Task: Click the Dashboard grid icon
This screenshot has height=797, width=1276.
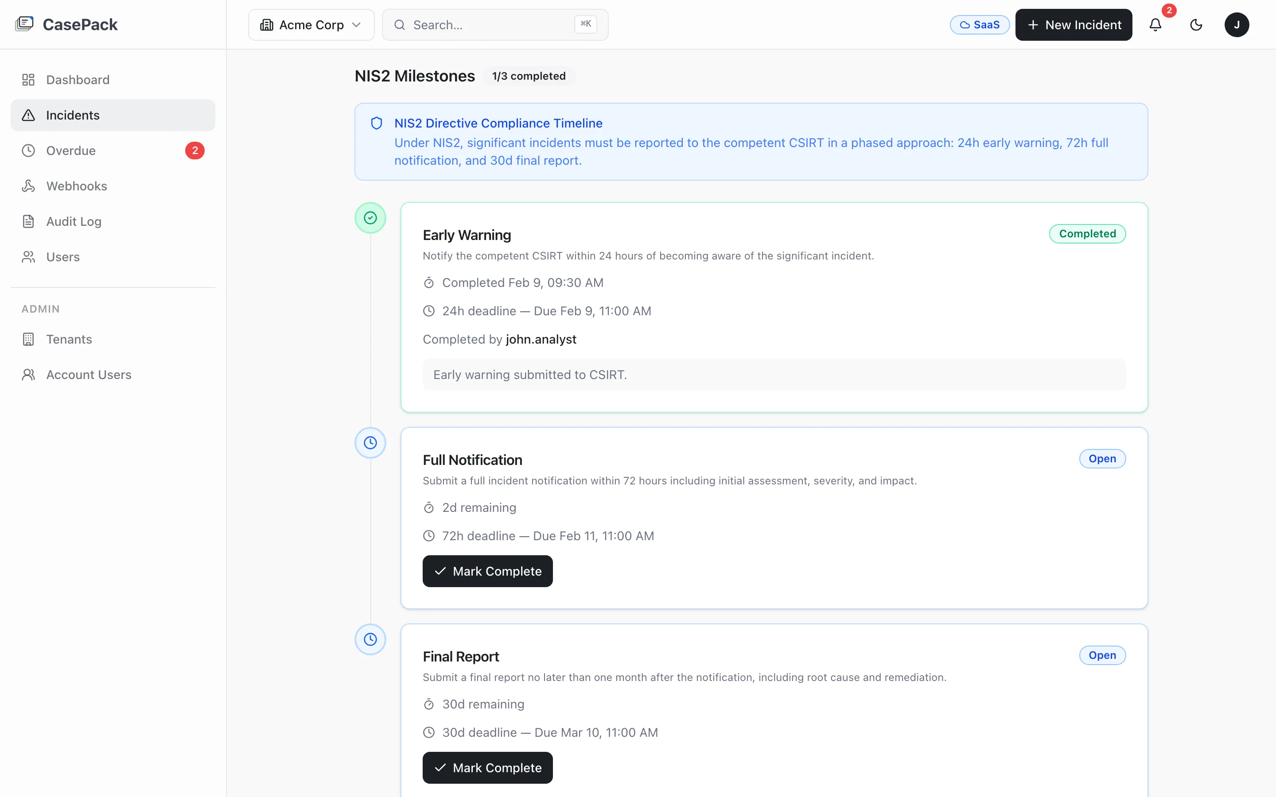Action: click(x=28, y=80)
